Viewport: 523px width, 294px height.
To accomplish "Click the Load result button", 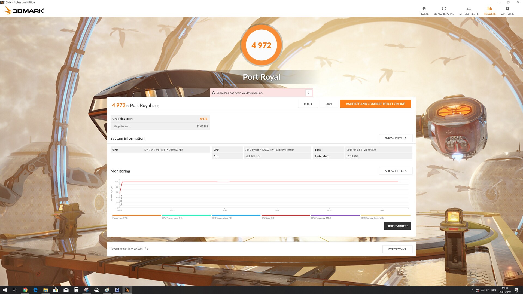I will (308, 104).
